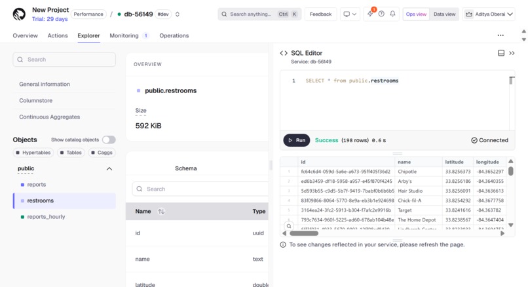Click the SQL editor panel layout icon

coord(501,53)
